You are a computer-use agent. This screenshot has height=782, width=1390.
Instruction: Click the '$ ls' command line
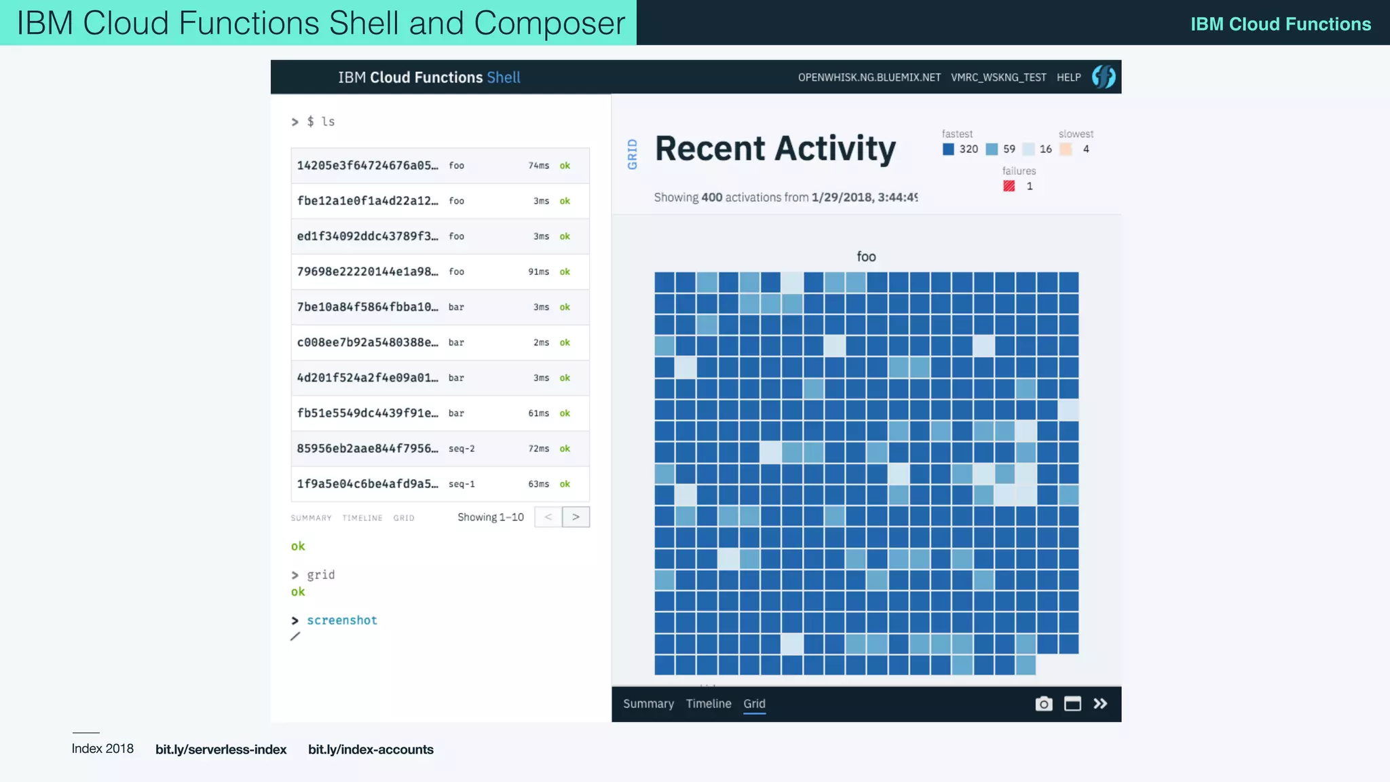[x=320, y=122]
